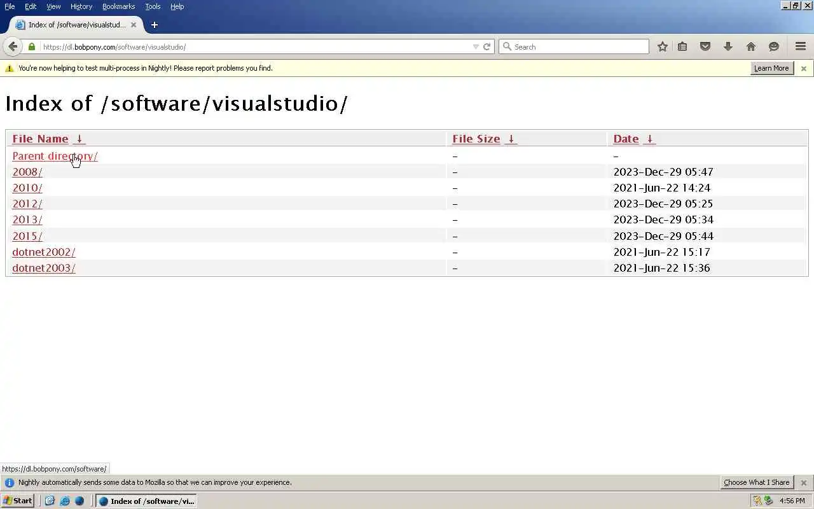Launch Internet Explorer from quick launch
The image size is (814, 509).
click(x=64, y=501)
